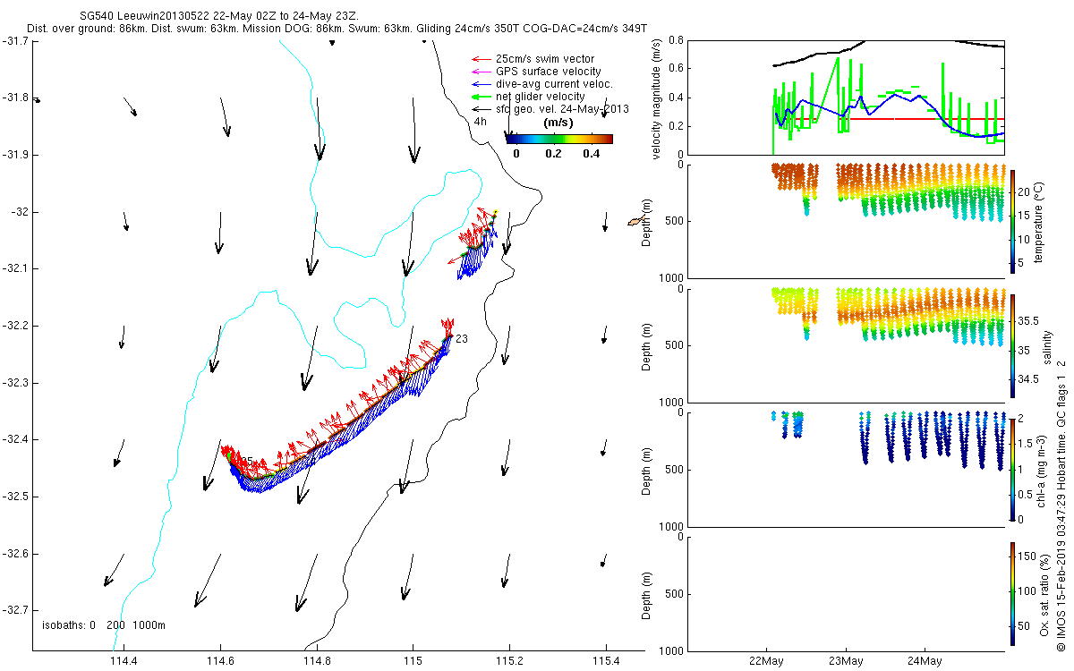The image size is (1074, 671).
Task: Click the '150' tick on the oxygen colorbar
Action: pos(1027,556)
